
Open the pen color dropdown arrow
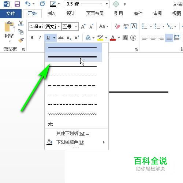point(59,4)
